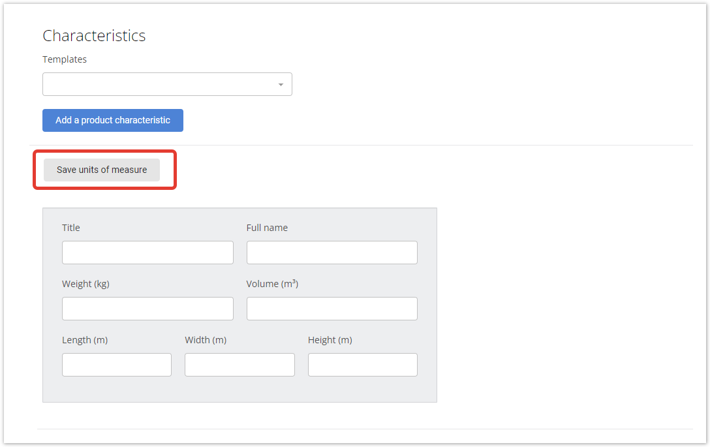Click the Characteristics heading text
Image resolution: width=710 pixels, height=447 pixels.
[94, 36]
